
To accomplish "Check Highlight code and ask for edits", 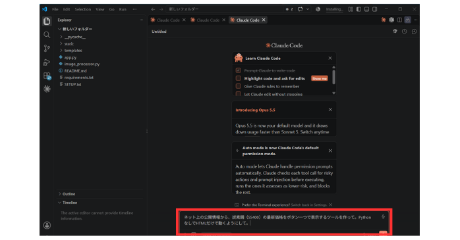I will tap(238, 78).
